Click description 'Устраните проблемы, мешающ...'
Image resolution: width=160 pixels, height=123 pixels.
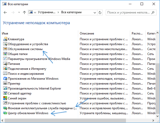(x=104, y=113)
